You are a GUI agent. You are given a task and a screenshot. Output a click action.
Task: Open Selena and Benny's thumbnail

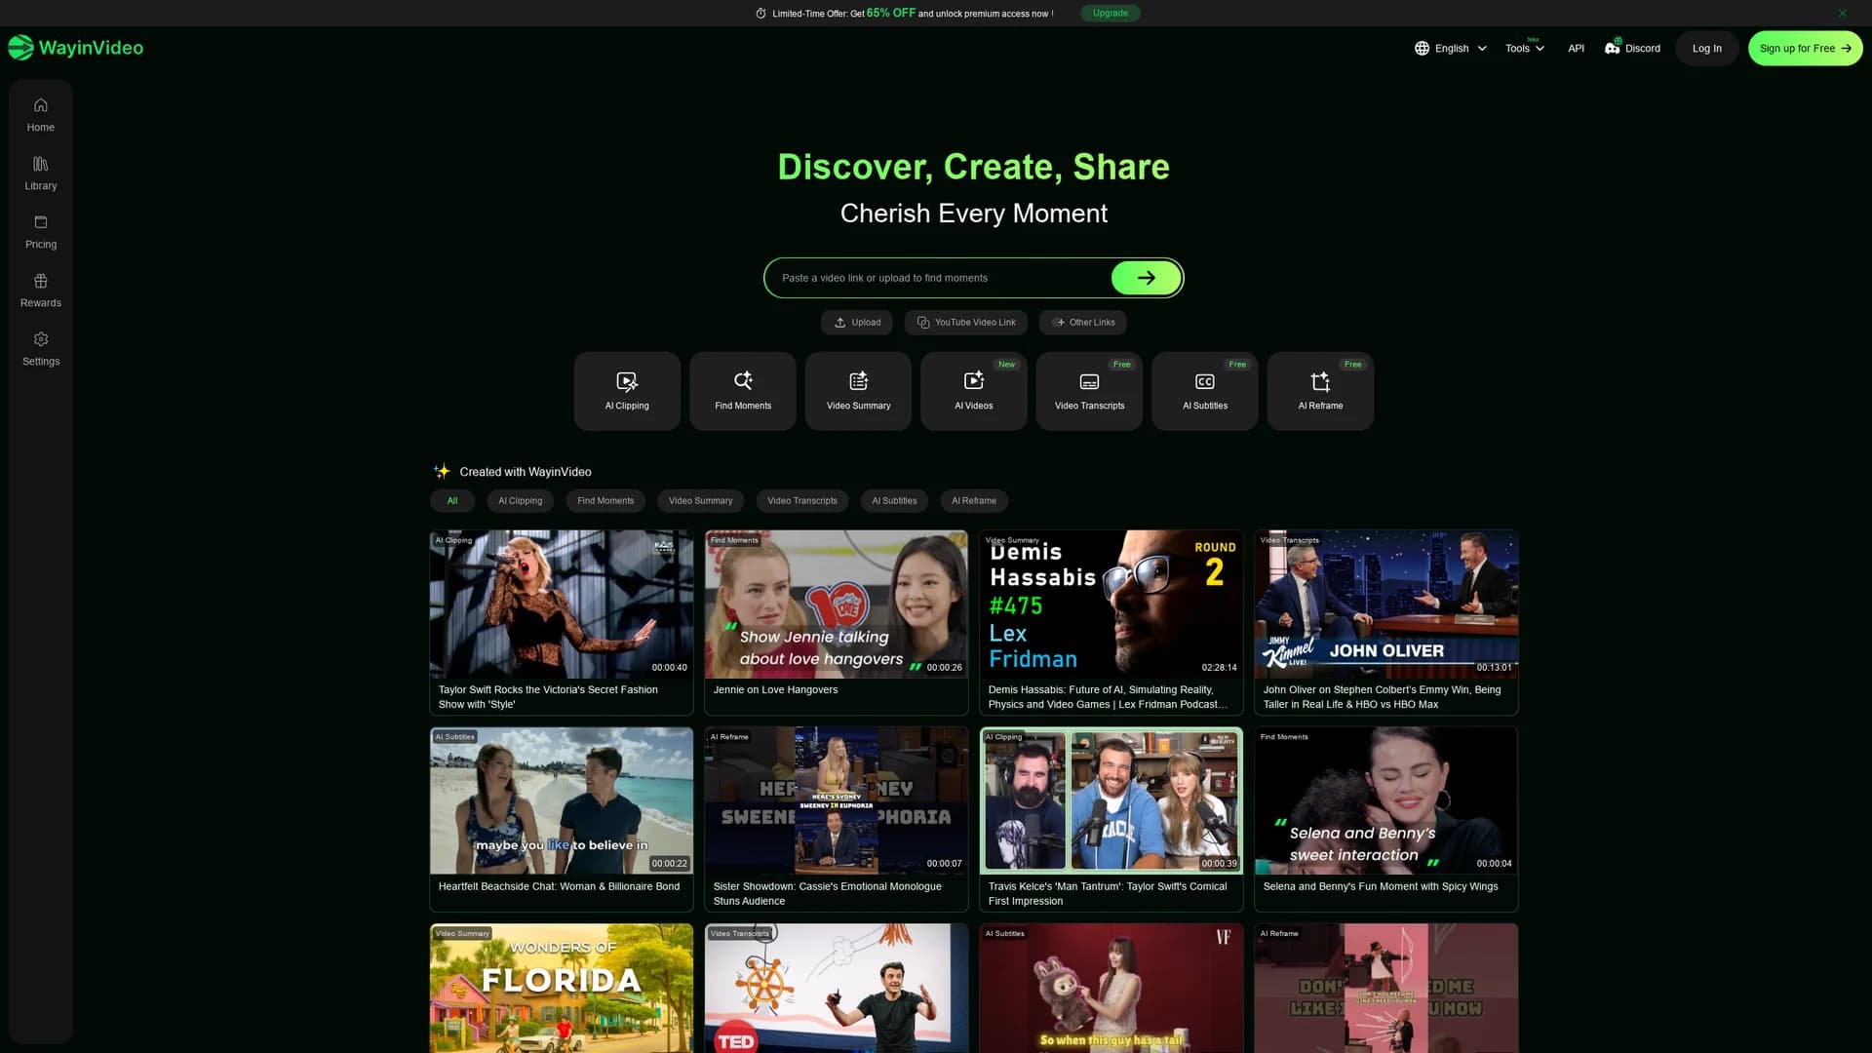[1386, 800]
